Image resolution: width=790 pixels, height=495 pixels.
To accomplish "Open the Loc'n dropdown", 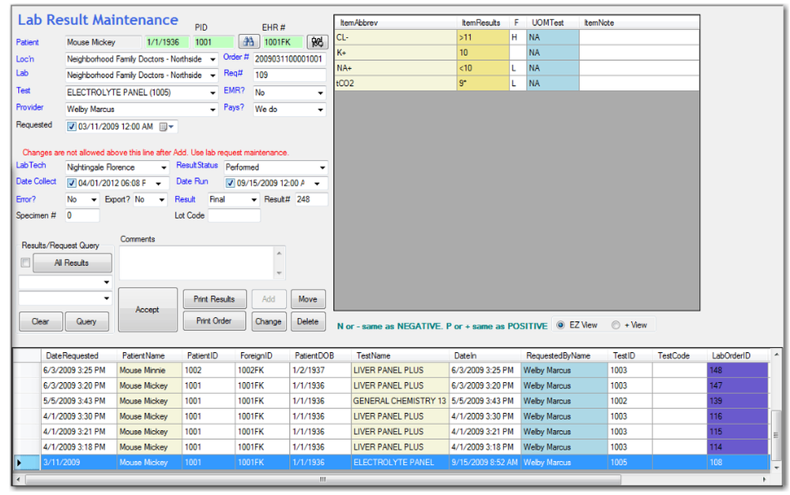I will click(213, 59).
